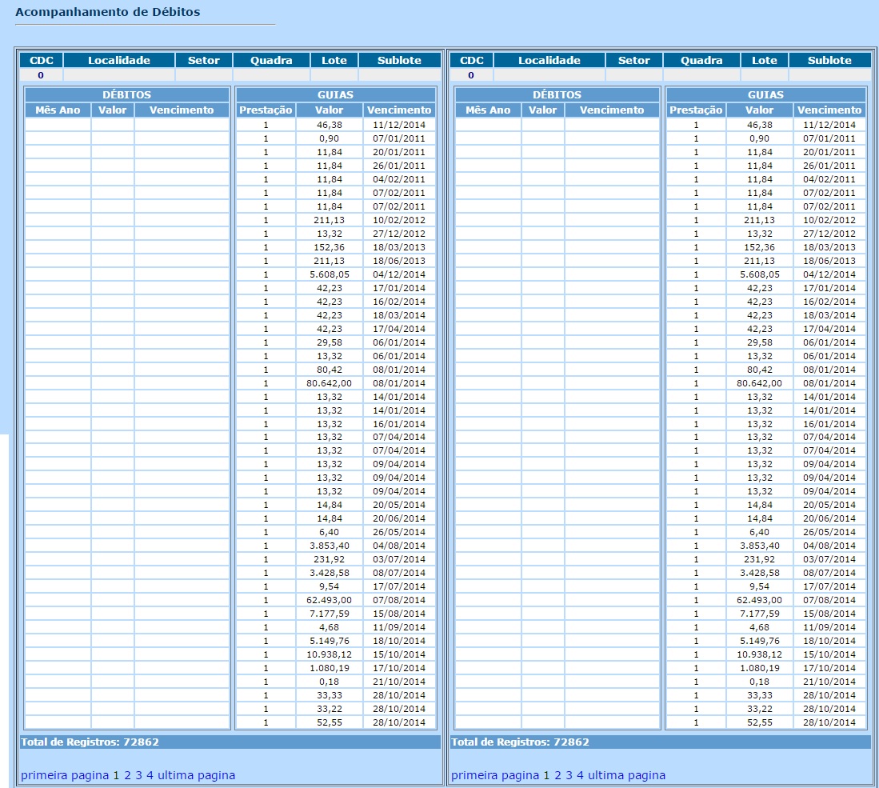The width and height of the screenshot is (879, 788).
Task: Jump to 'ultima pagina' in left panel
Action: [x=196, y=775]
